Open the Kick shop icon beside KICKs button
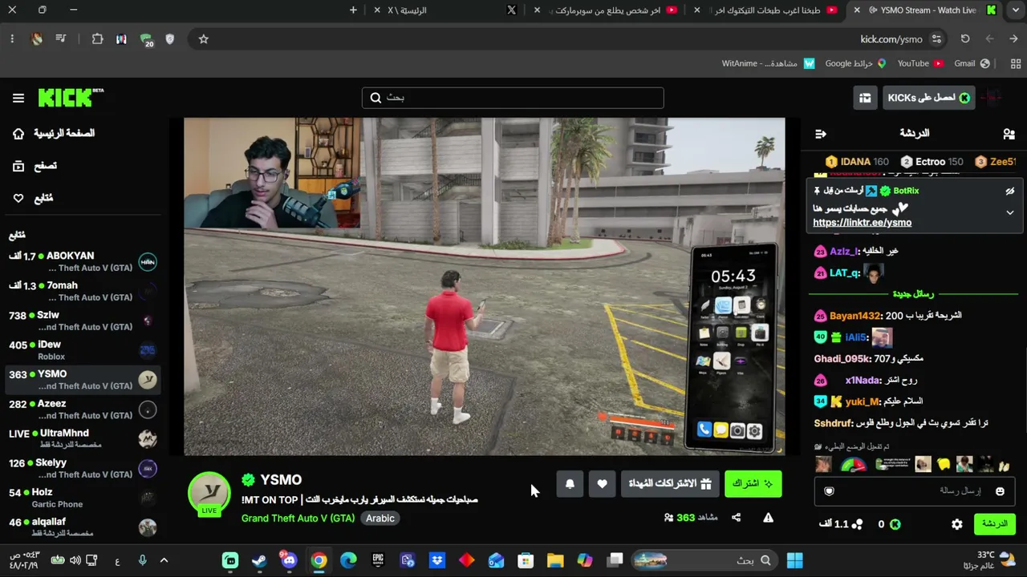 [x=865, y=98]
